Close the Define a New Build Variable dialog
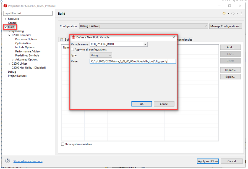The width and height of the screenshot is (248, 169). 174,37
